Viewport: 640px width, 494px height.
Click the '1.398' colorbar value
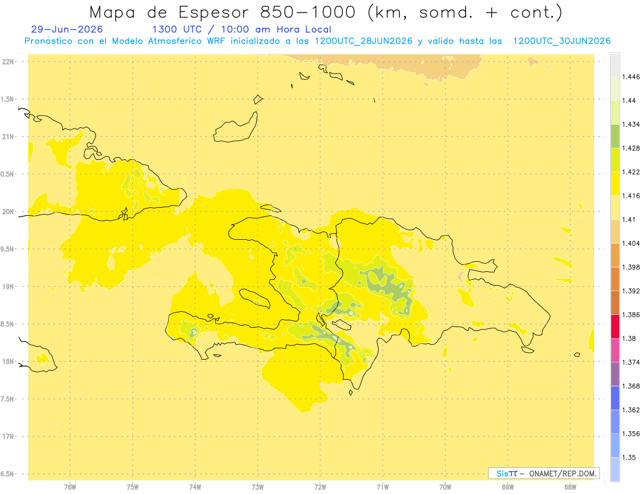point(631,267)
